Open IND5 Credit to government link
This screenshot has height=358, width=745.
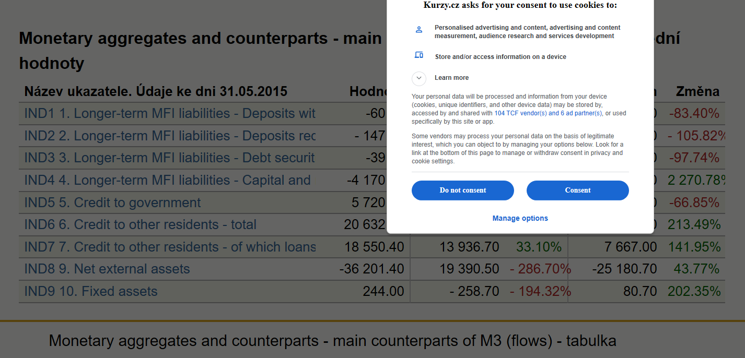[112, 202]
